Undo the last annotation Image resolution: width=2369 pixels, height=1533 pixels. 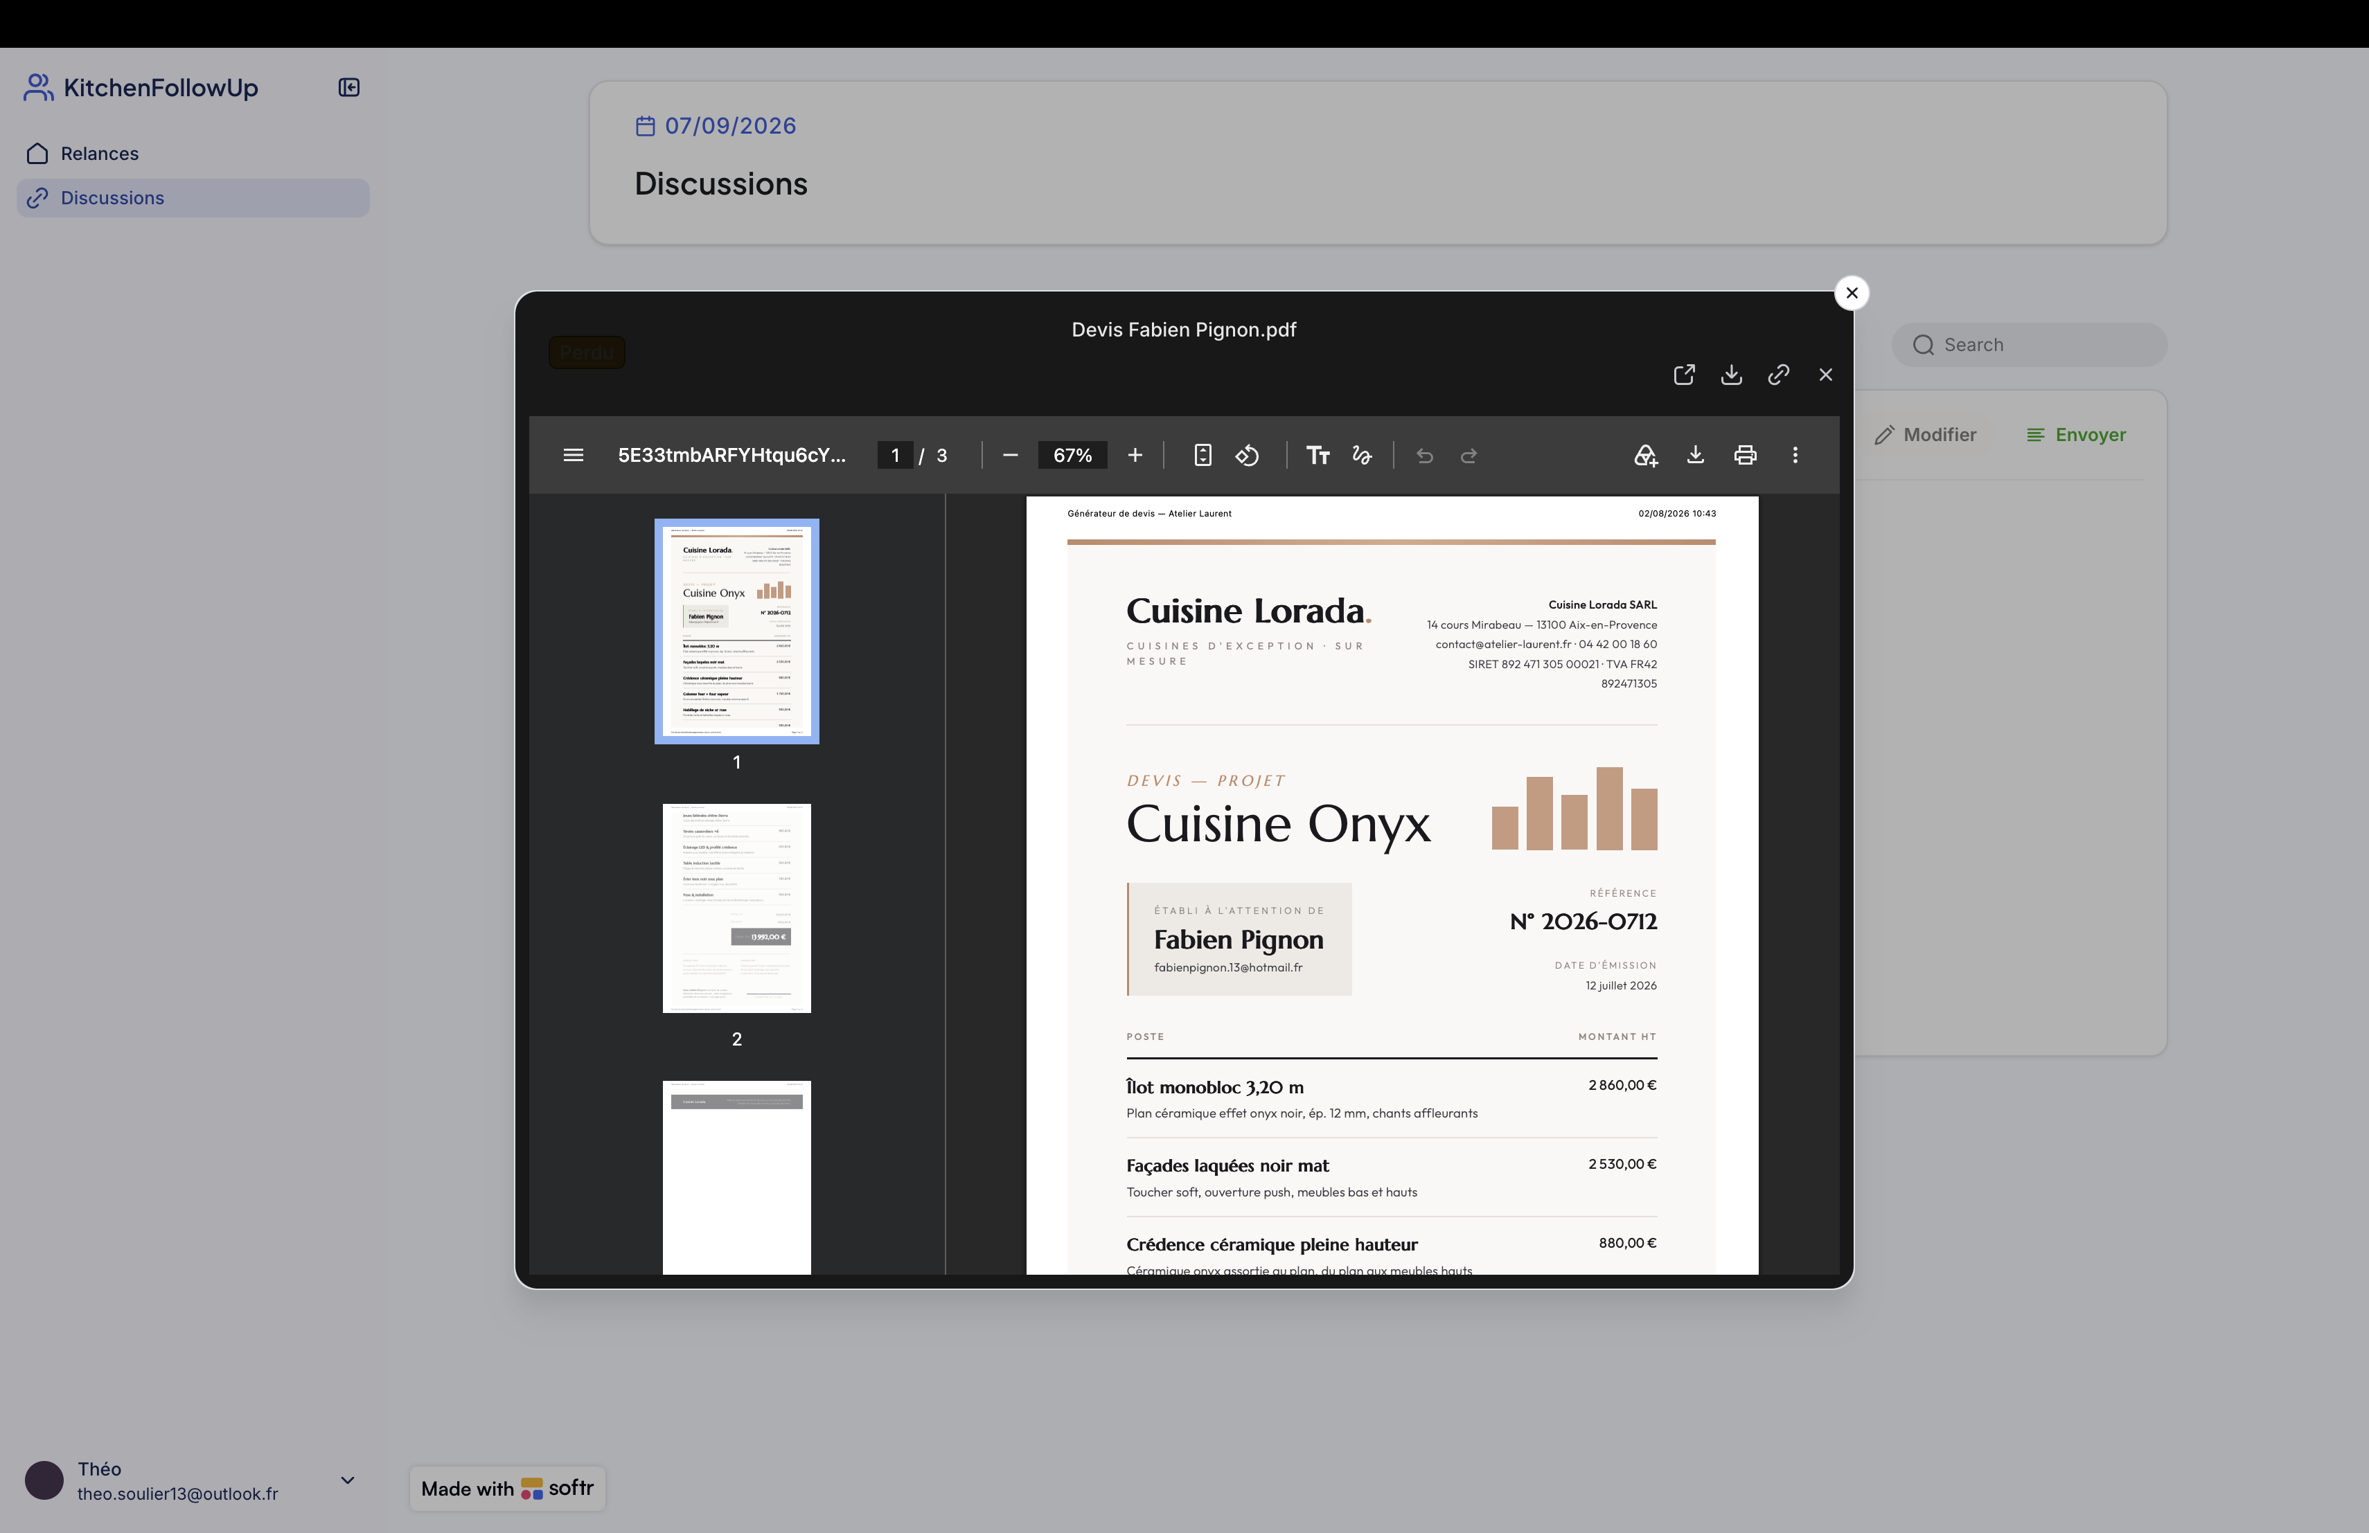(1426, 455)
